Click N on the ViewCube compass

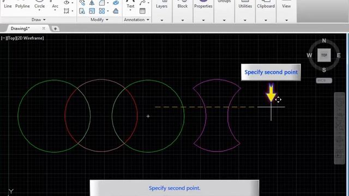point(324,41)
